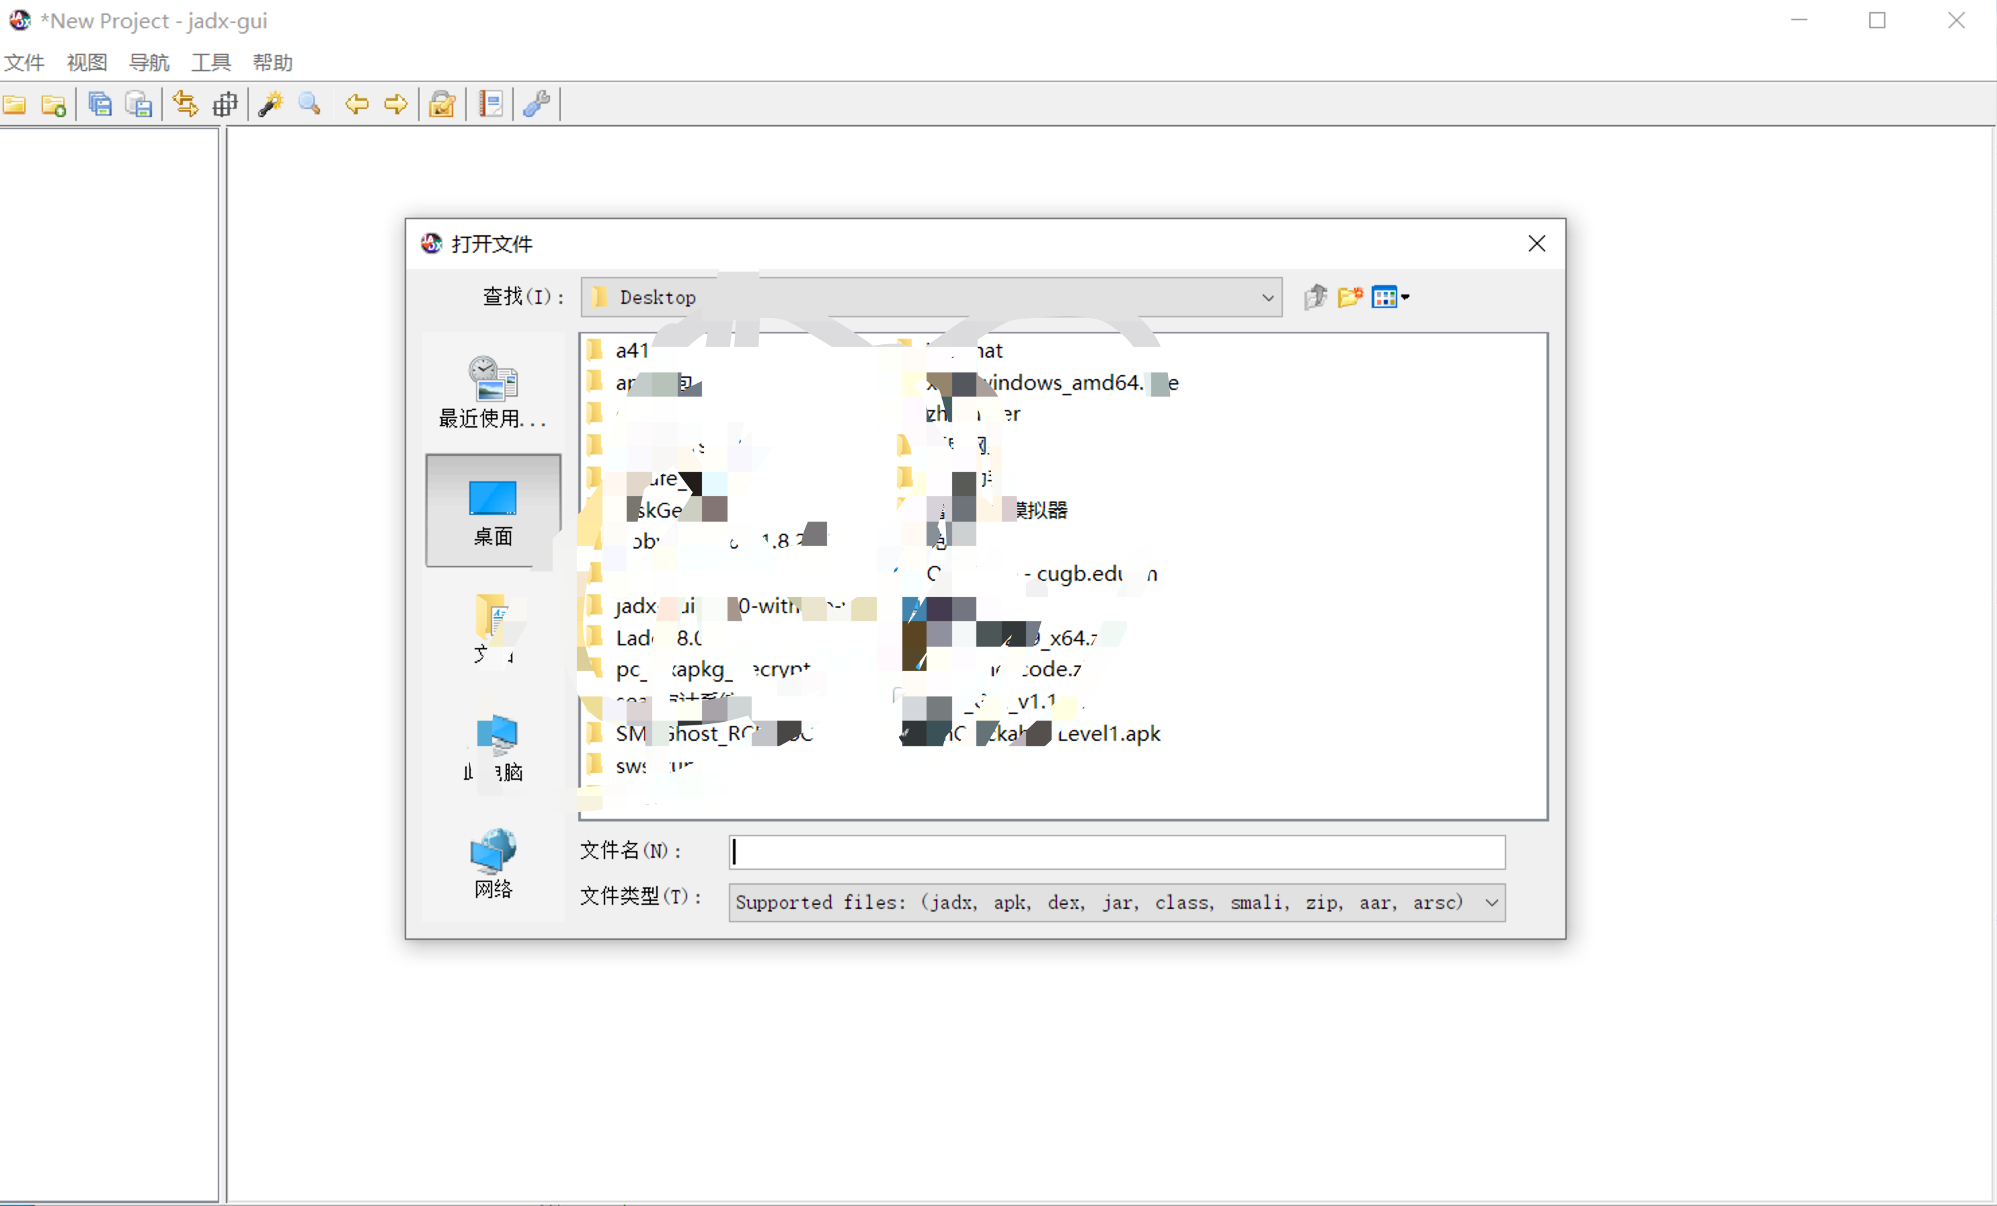Select the Level1.apk file

(1031, 733)
